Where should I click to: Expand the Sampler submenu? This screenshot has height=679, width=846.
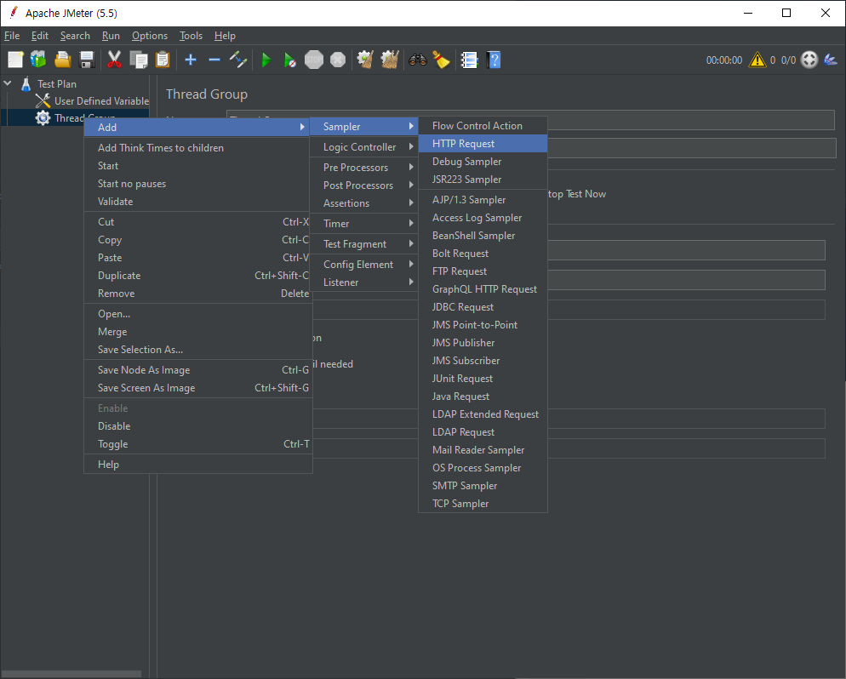coord(364,126)
